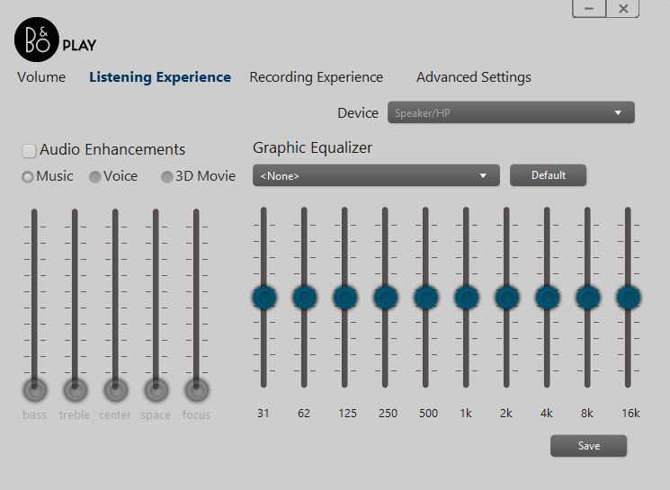Click the focus slider knob

pos(197,389)
